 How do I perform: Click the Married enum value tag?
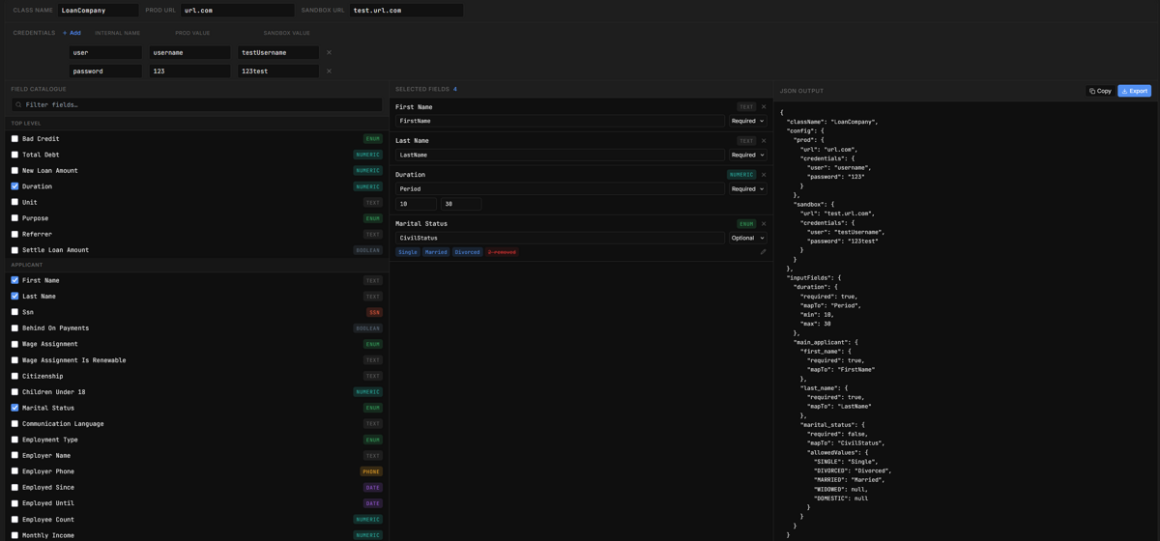tap(436, 252)
